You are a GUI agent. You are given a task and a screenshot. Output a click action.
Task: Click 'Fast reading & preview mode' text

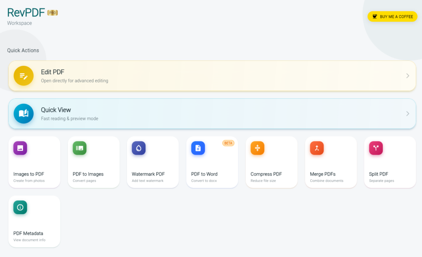tap(69, 118)
